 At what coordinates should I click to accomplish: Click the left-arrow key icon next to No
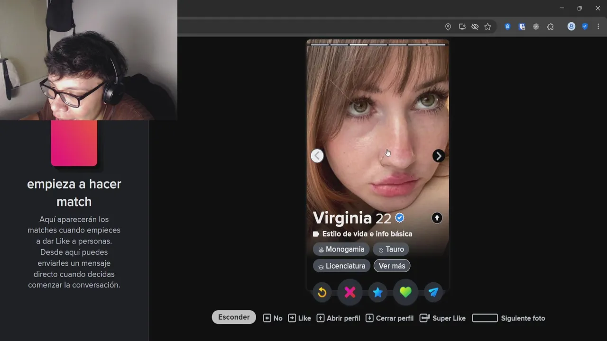click(267, 318)
